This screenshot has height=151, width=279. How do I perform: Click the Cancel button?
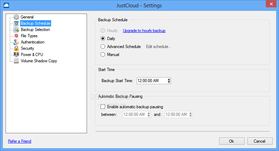click(260, 141)
